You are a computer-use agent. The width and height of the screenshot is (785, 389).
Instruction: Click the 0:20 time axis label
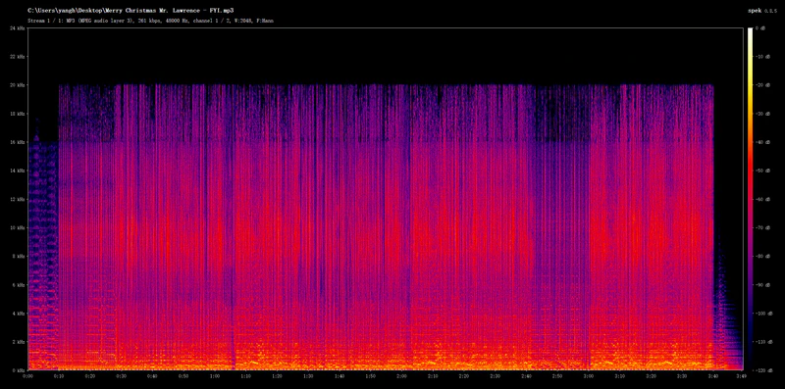coord(90,375)
